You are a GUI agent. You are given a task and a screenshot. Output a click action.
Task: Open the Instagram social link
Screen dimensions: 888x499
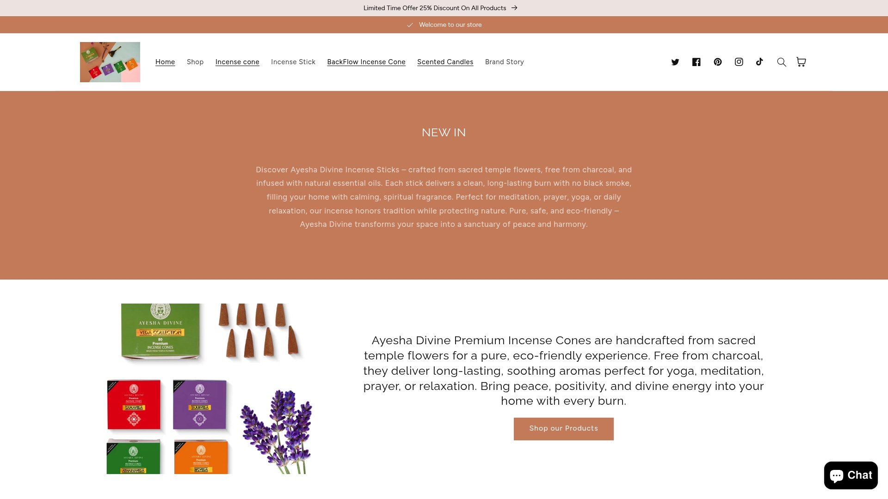click(739, 62)
